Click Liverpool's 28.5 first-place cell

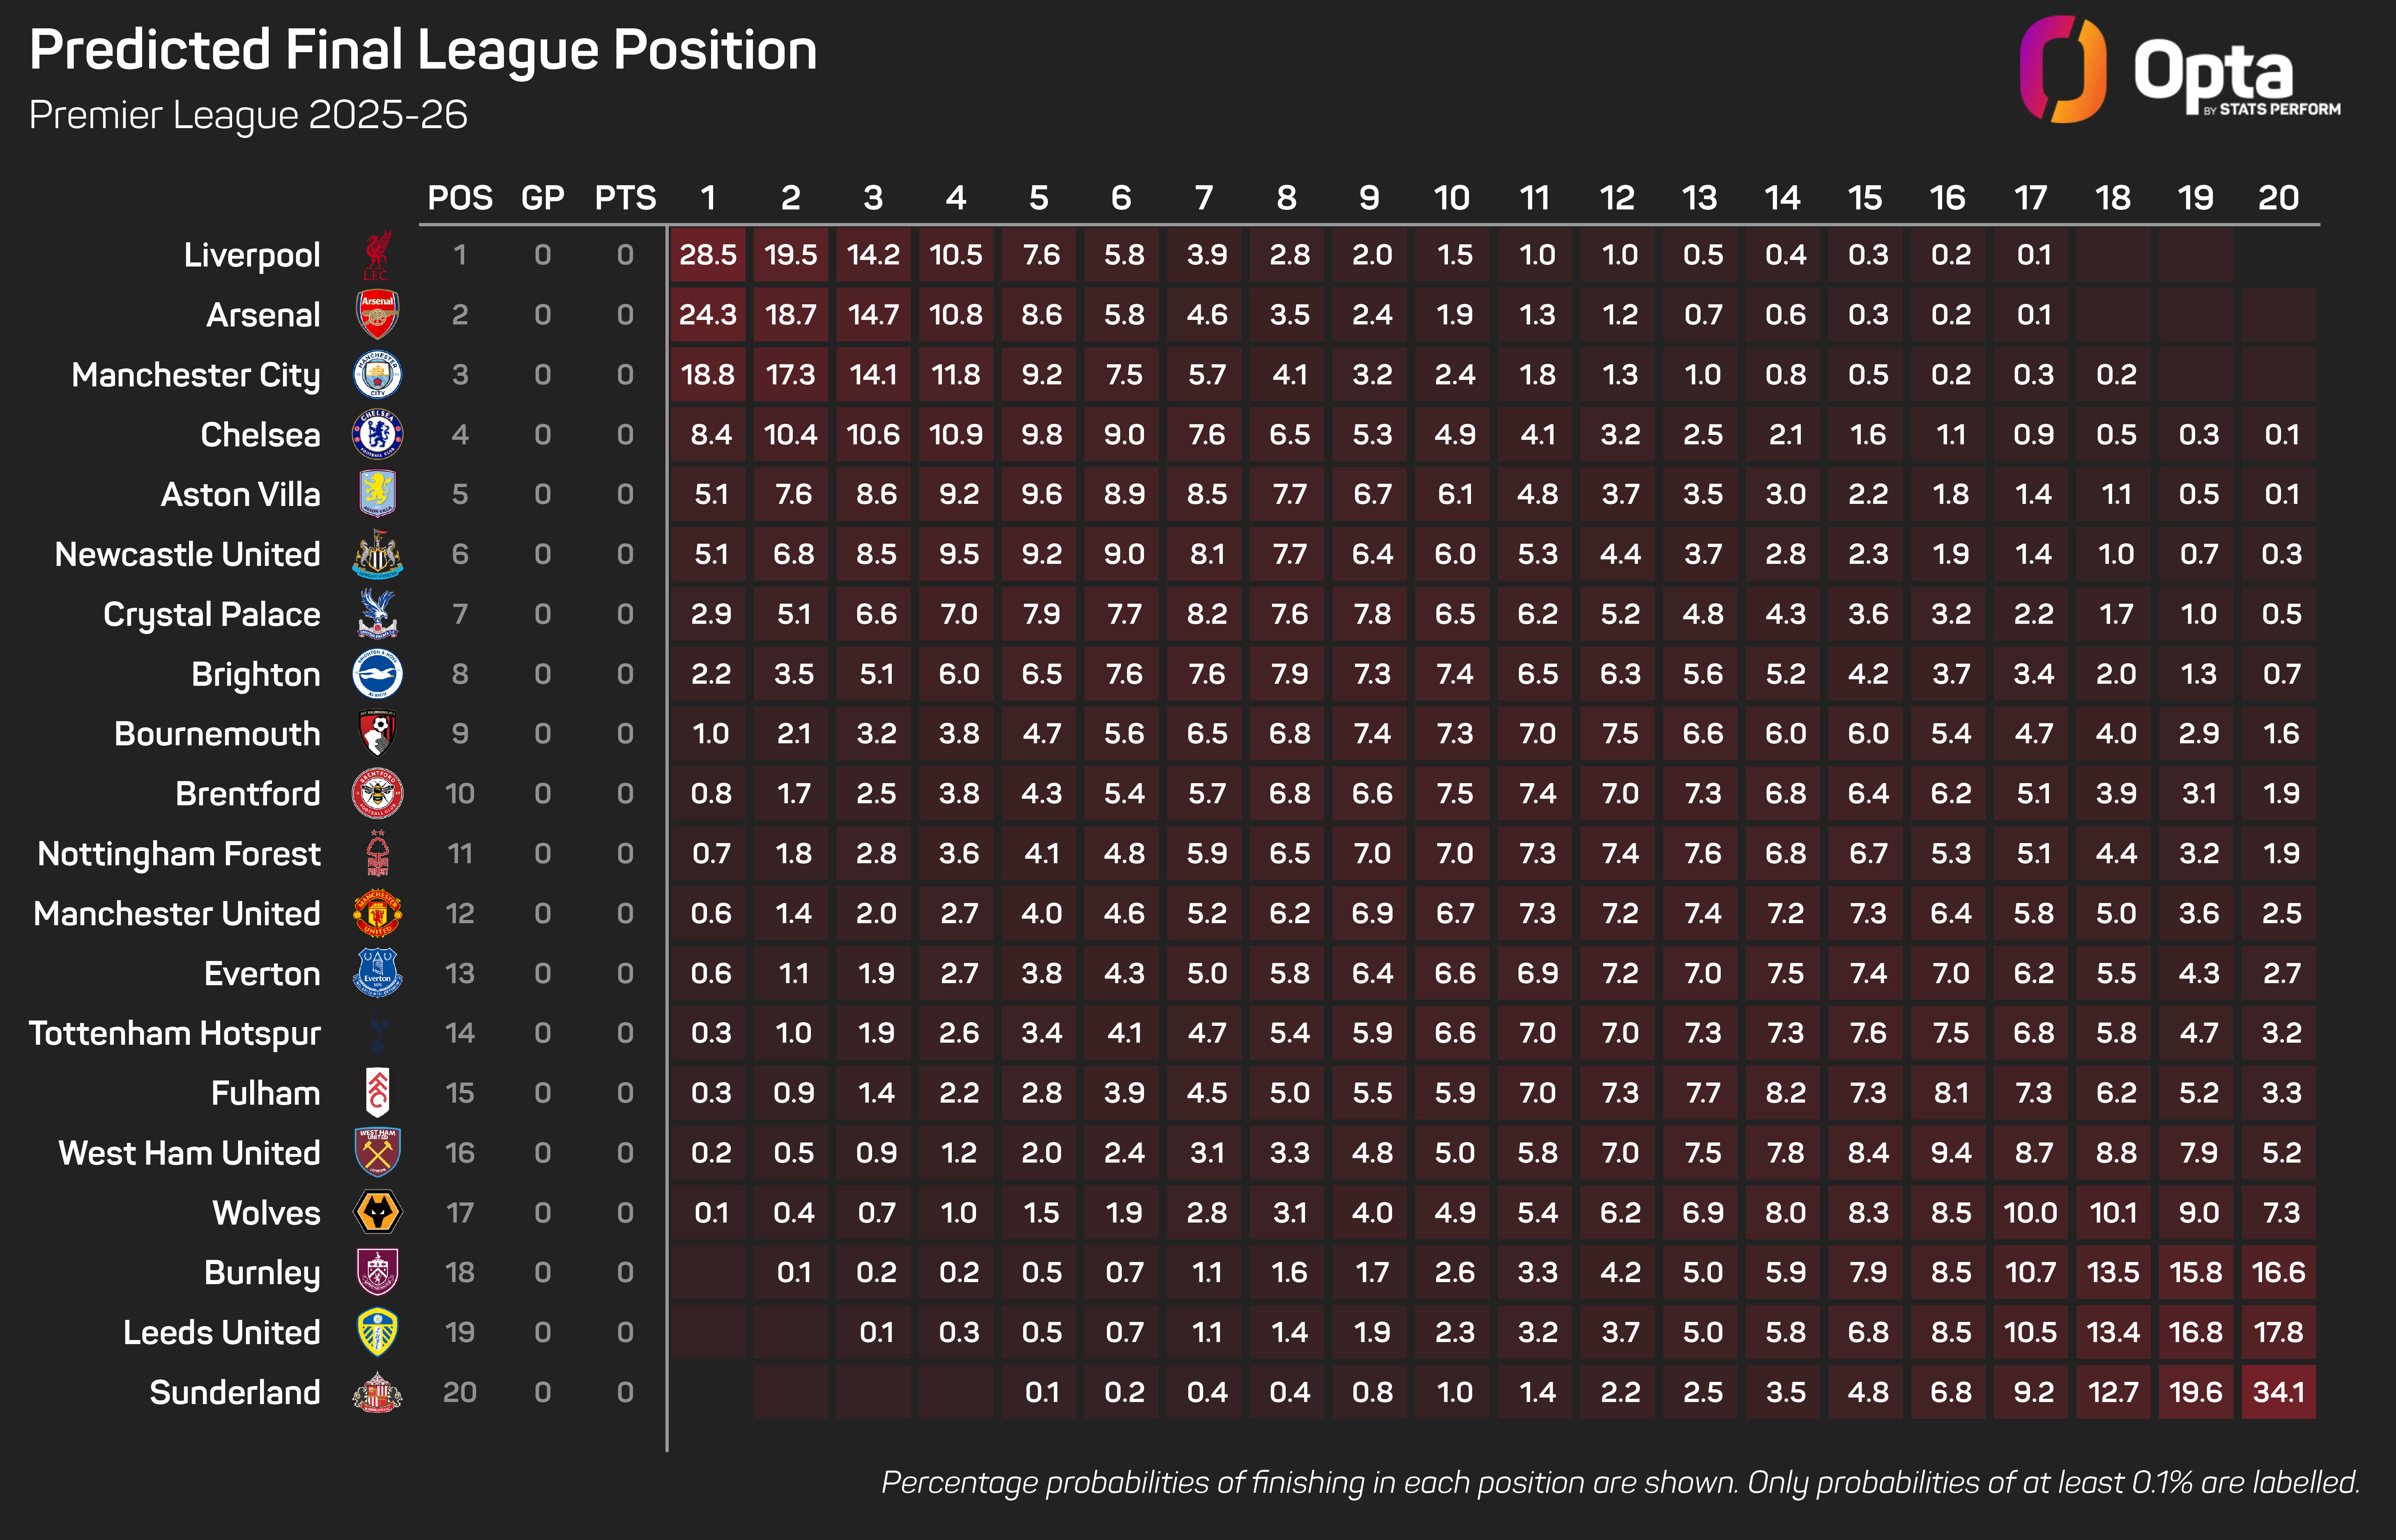(708, 255)
